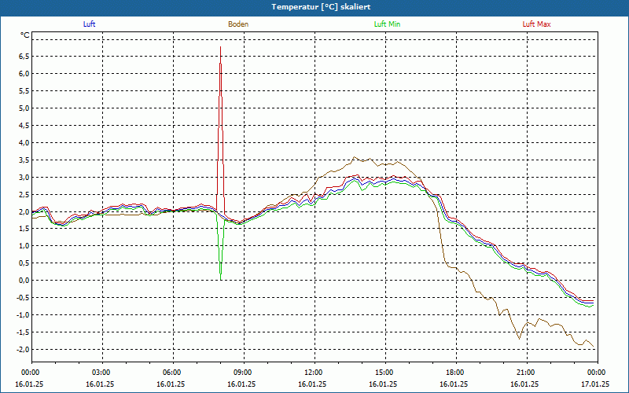The width and height of the screenshot is (629, 393).
Task: Click the 09:00 time axis label
Action: (x=244, y=373)
